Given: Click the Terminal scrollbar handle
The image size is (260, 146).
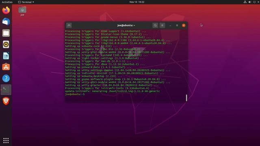Looking at the screenshot, I should pyautogui.click(x=186, y=98).
